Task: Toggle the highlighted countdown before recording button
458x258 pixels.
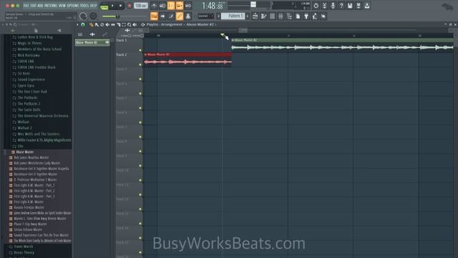Action: tap(171, 6)
